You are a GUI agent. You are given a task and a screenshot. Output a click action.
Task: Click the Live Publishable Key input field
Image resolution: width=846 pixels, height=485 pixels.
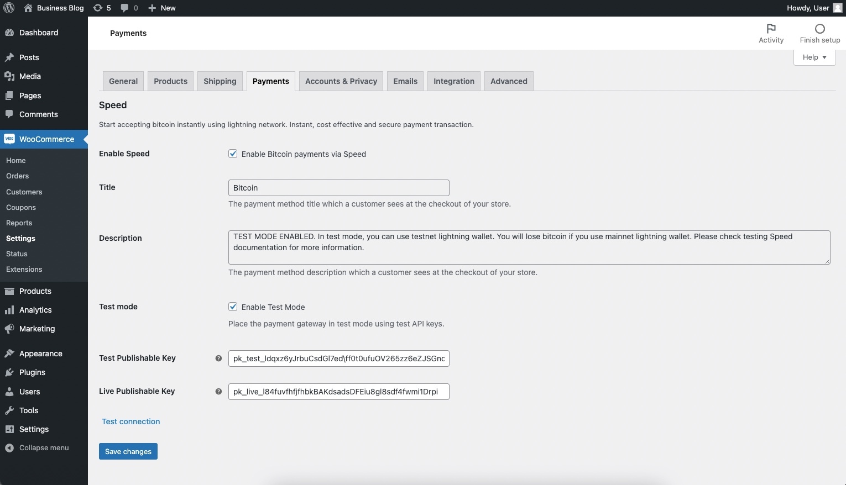339,392
